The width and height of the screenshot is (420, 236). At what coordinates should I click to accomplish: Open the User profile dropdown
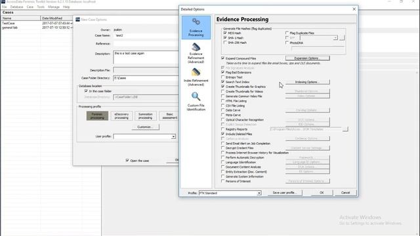pyautogui.click(x=173, y=137)
